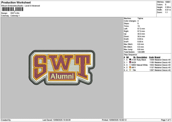
Task: Click the cream swatch beside stitch count 784
Action: coord(130,70)
